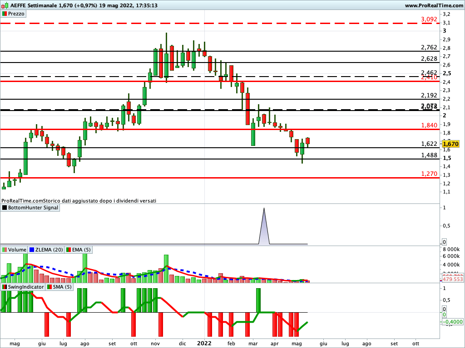
Task: Click the green -0,4000 swing value tag
Action: point(452,322)
